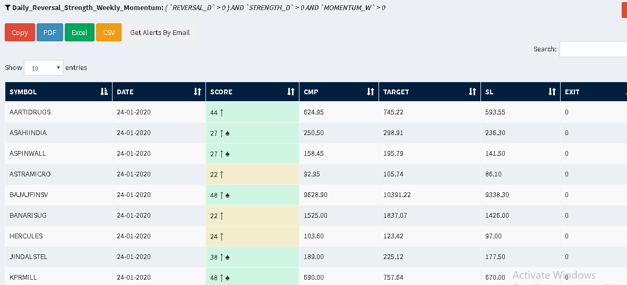
Task: Click the spade icon in BAJAJFINSV score
Action: (x=228, y=195)
